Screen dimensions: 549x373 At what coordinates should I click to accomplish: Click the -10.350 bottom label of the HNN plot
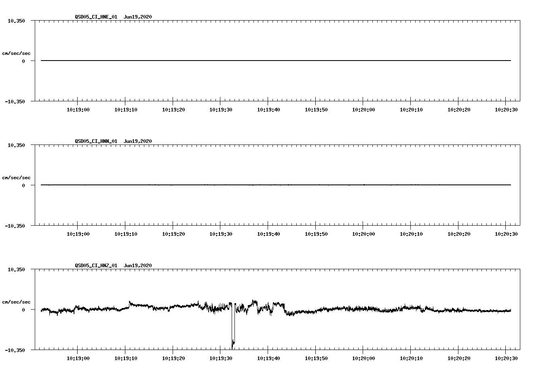15,226
